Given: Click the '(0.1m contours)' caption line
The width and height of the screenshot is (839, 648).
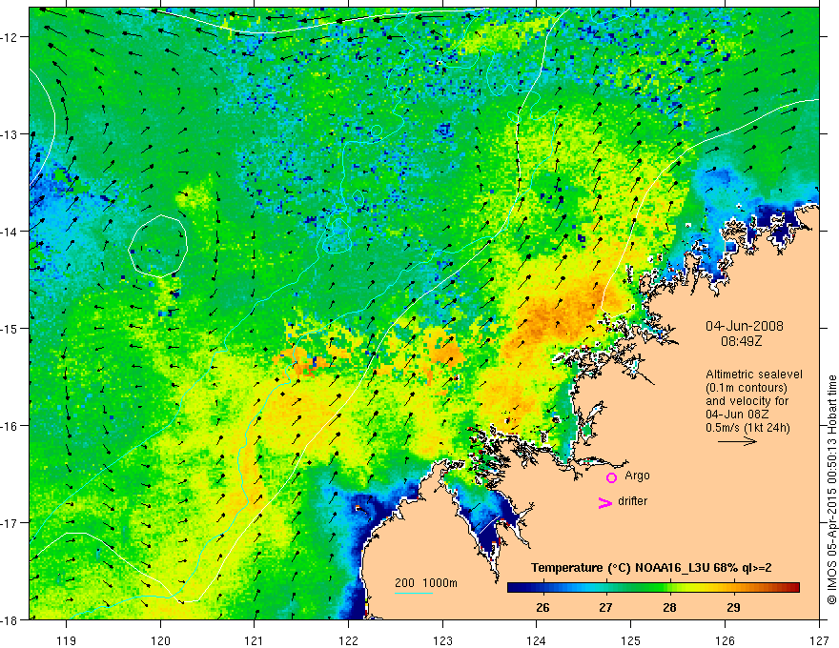Looking at the screenshot, I should (x=747, y=388).
